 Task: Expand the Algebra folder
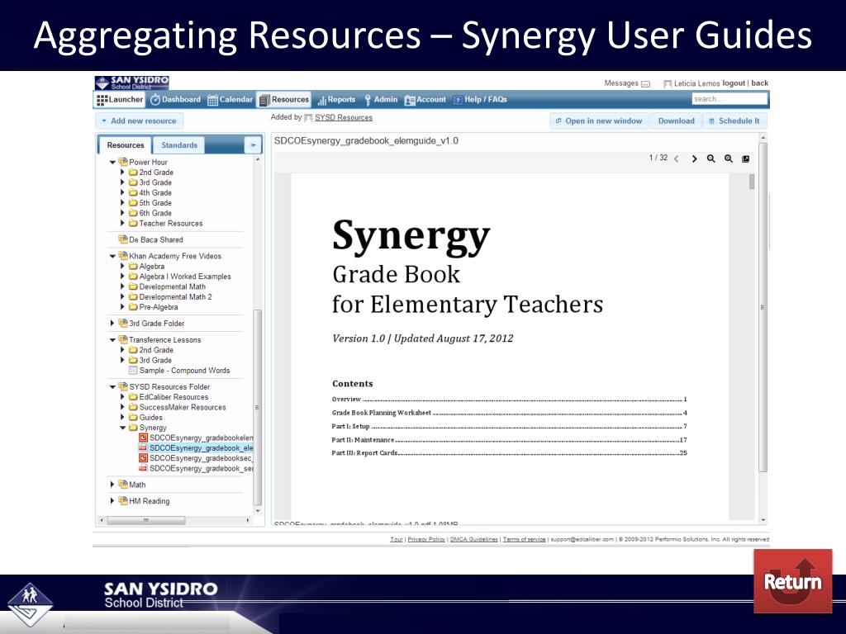(122, 267)
